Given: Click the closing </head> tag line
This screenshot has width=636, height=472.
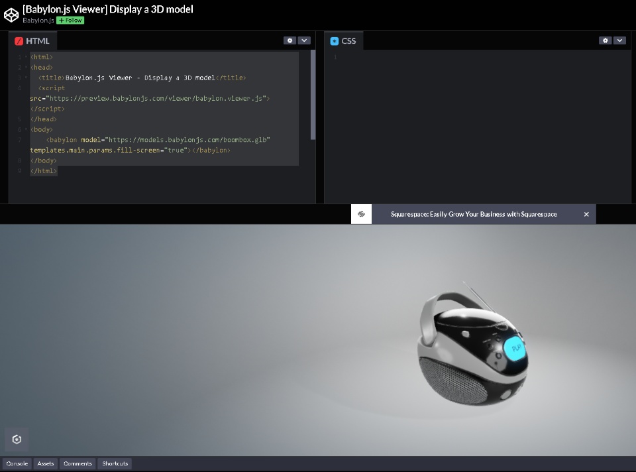Looking at the screenshot, I should [x=44, y=119].
